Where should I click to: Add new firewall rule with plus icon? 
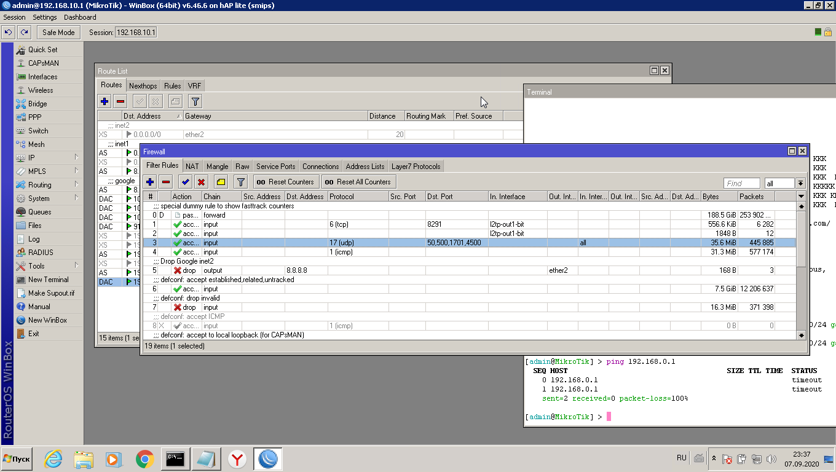(150, 182)
